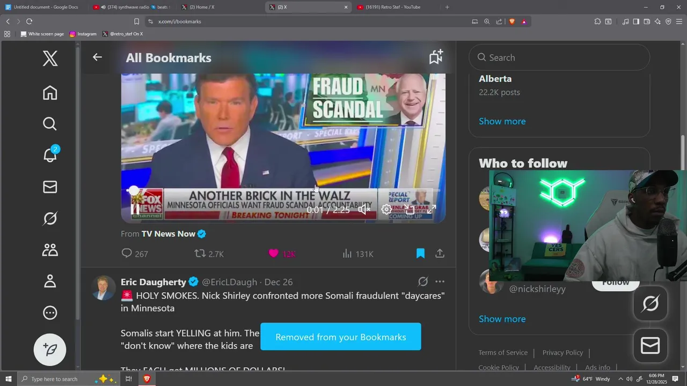Open the @retro_stef On X bookmark
Screen dimensions: 687x386
pos(122,34)
